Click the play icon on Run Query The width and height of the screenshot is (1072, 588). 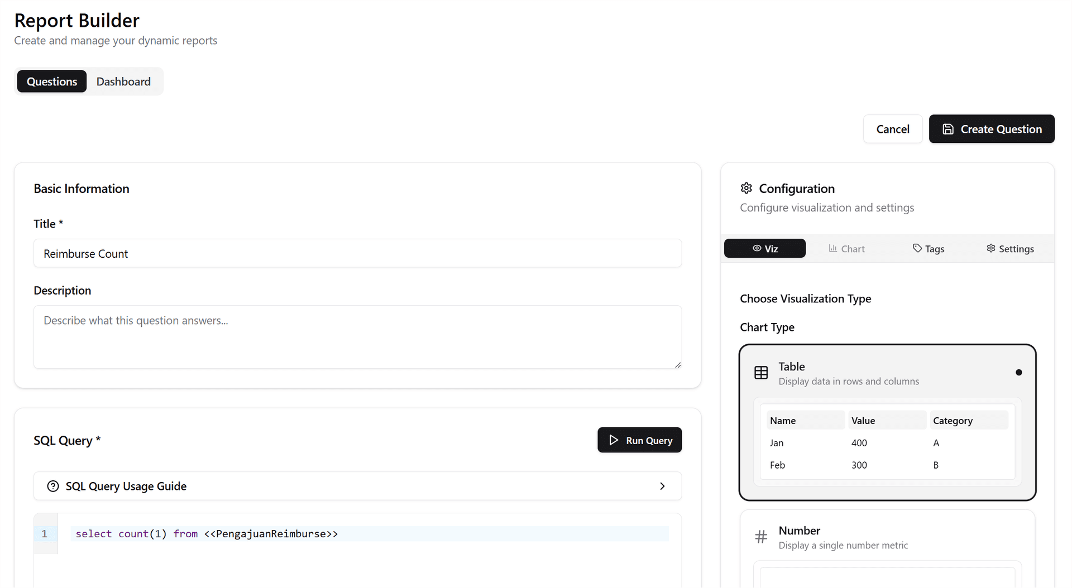(x=614, y=440)
